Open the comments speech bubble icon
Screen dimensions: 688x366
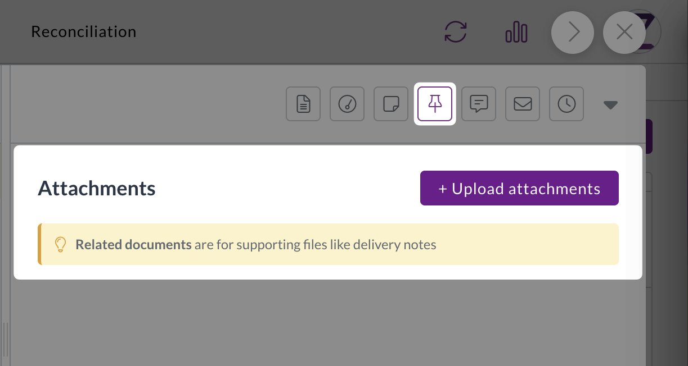[479, 104]
